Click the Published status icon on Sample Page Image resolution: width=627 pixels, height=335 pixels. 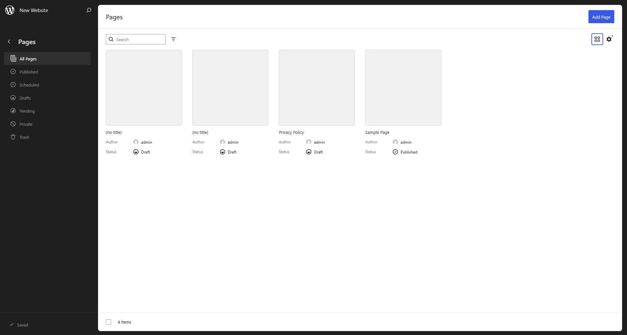(x=395, y=152)
